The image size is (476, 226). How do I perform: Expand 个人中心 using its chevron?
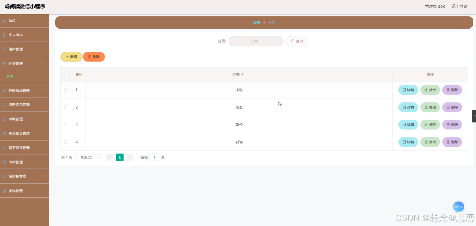tap(43, 35)
